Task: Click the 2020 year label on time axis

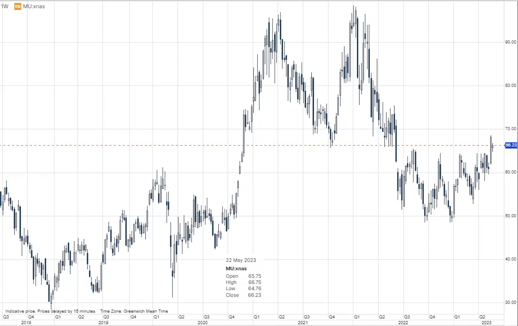Action: click(x=203, y=323)
